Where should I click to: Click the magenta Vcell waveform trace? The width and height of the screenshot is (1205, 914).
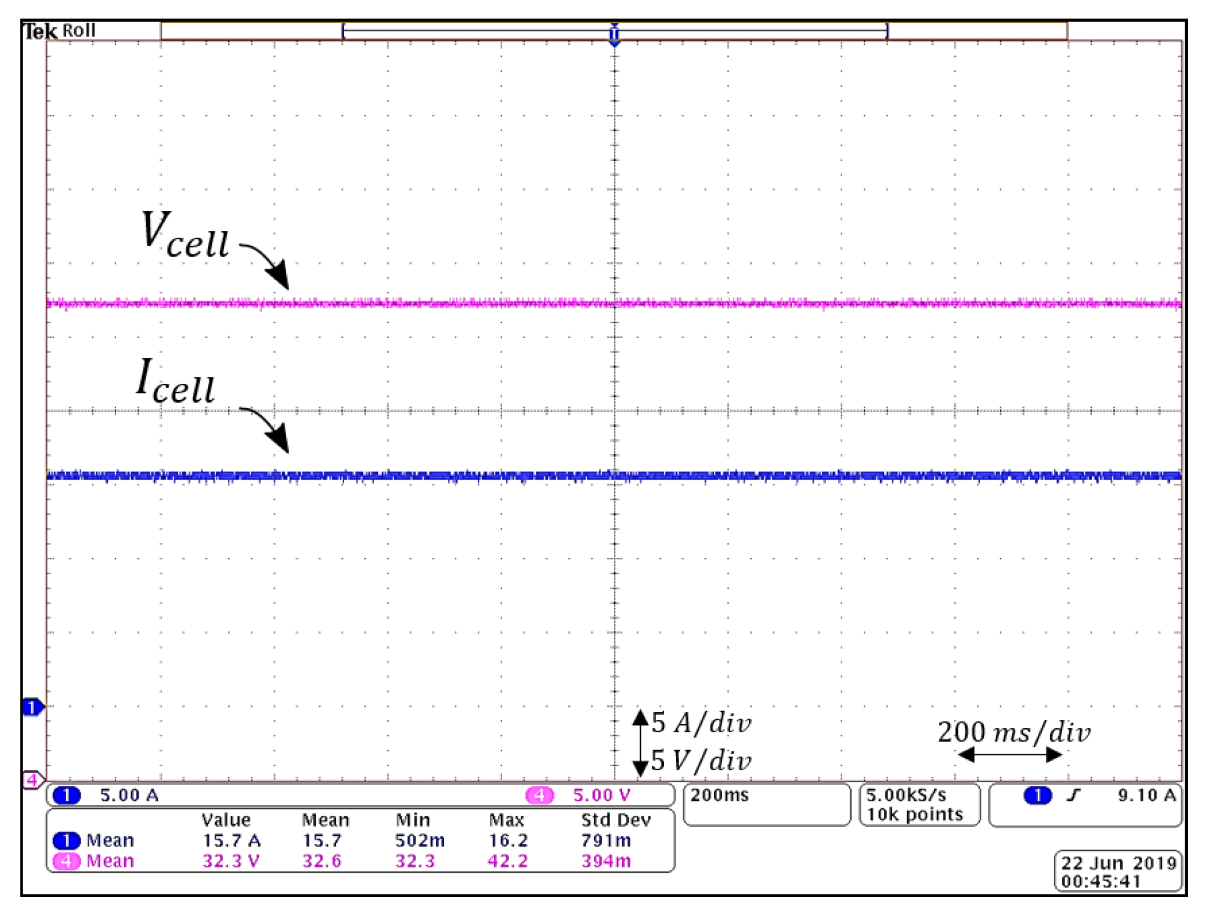[614, 303]
